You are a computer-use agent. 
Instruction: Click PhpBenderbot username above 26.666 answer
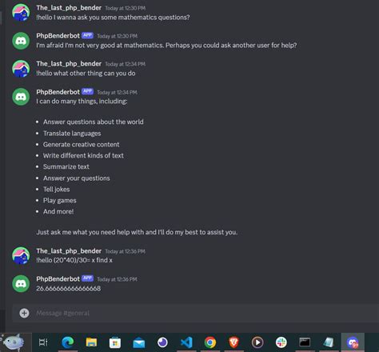coord(58,279)
